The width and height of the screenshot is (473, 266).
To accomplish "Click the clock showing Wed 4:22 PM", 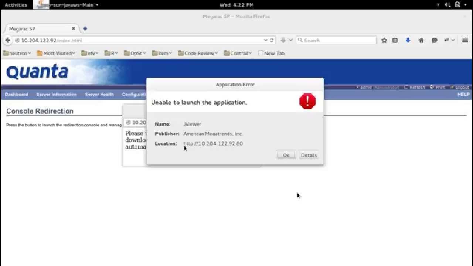I will tap(236, 5).
